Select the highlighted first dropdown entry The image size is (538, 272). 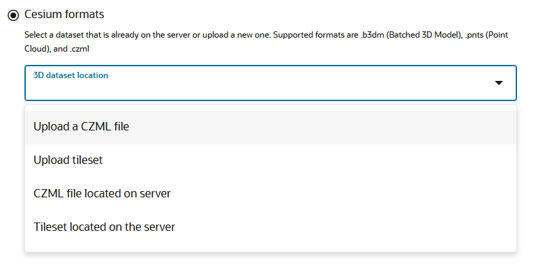click(x=270, y=126)
